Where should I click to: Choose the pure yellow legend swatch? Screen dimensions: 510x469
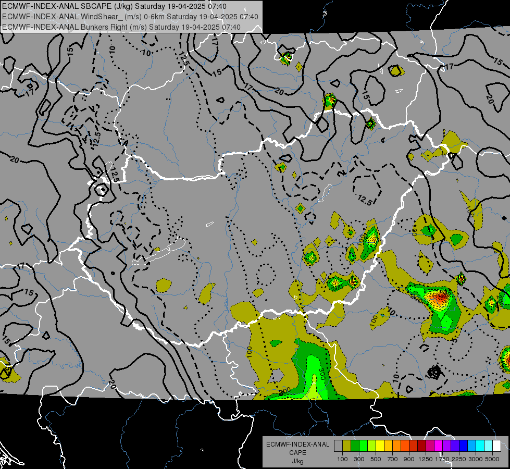coord(380,446)
